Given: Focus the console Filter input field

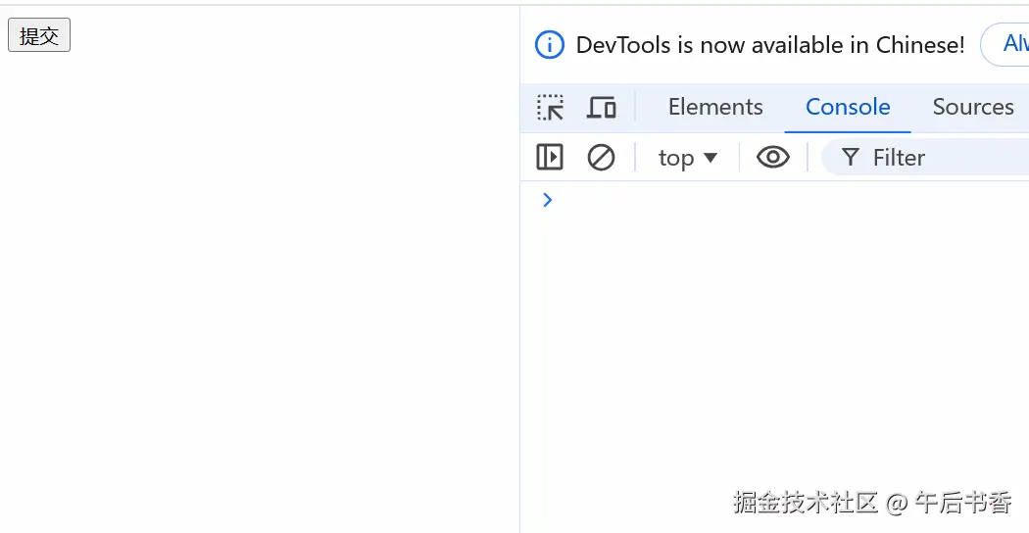Looking at the screenshot, I should 941,158.
